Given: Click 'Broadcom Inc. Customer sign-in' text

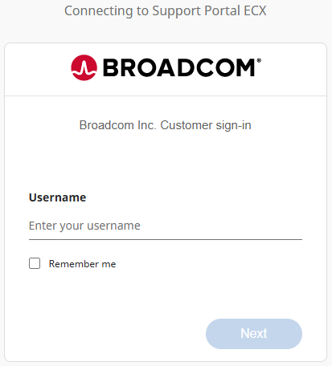Looking at the screenshot, I should tap(166, 125).
